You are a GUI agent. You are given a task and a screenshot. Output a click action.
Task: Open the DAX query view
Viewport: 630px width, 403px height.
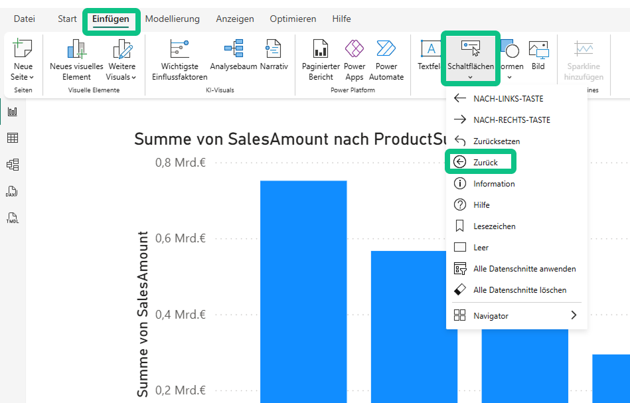[12, 191]
